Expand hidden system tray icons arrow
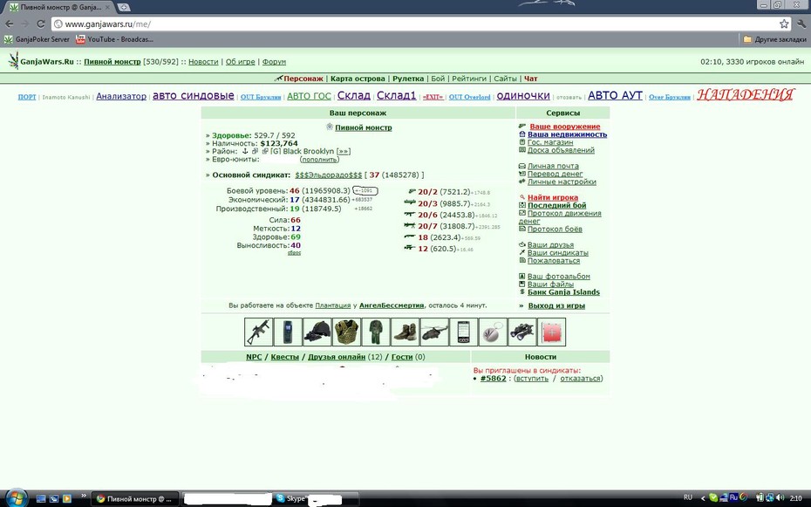 click(703, 498)
